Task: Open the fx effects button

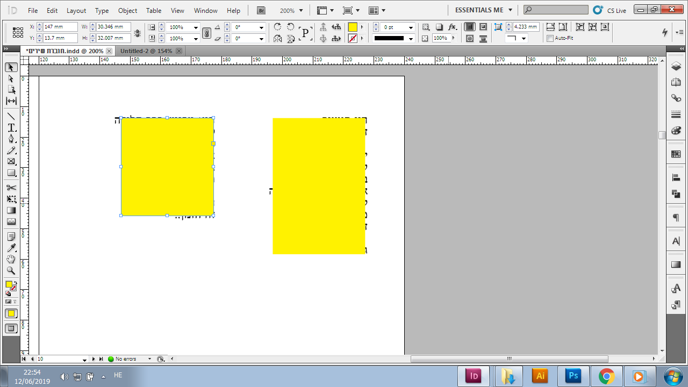Action: [453, 27]
